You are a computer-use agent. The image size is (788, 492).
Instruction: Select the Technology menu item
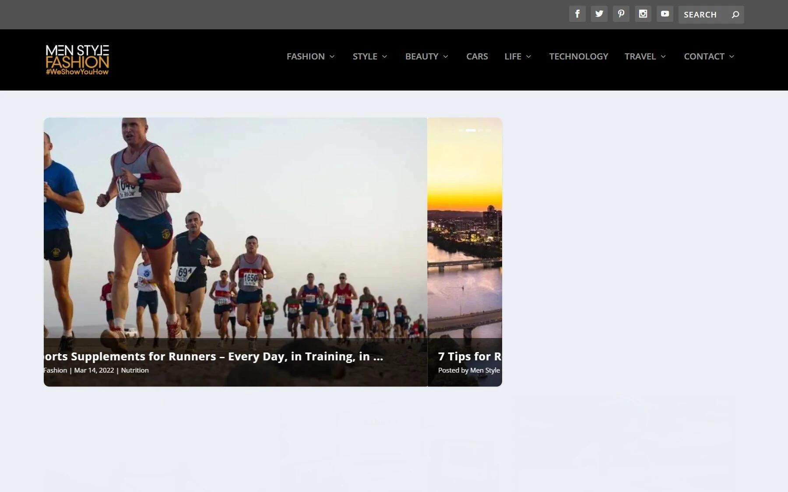coord(578,56)
